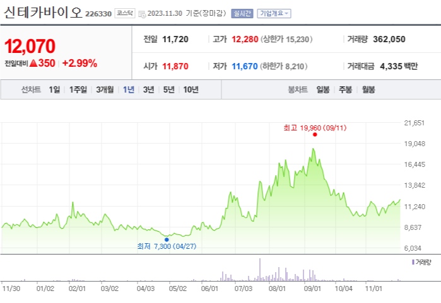This screenshot has height=303, width=441.
Task: Switch to the 주봉 candle chart
Action: point(345,89)
